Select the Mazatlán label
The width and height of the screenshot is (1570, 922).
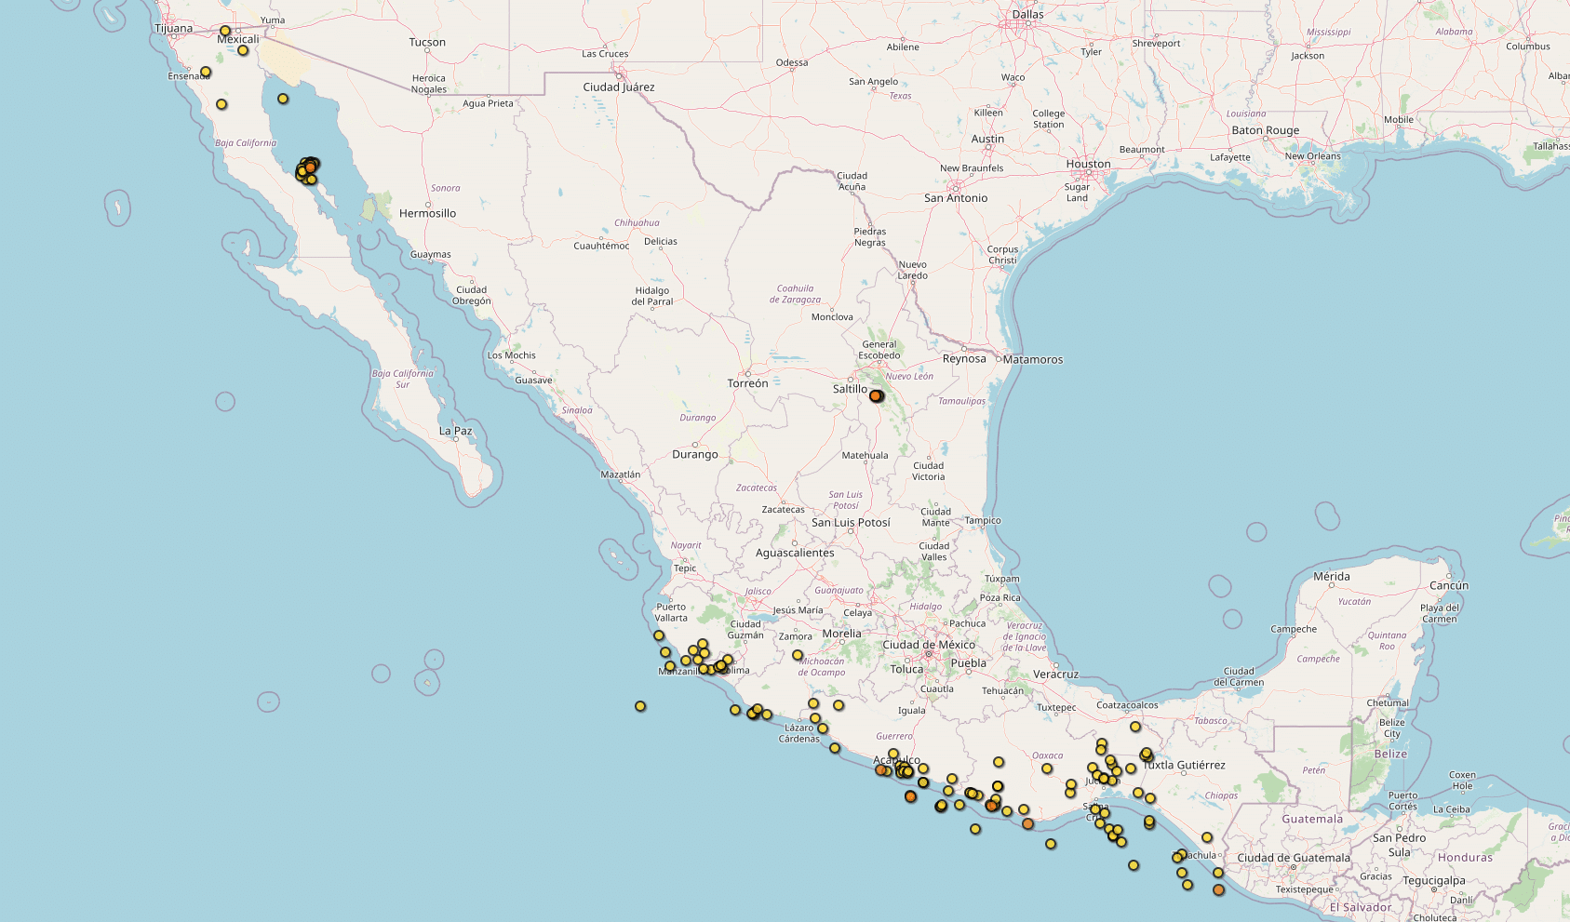click(621, 474)
